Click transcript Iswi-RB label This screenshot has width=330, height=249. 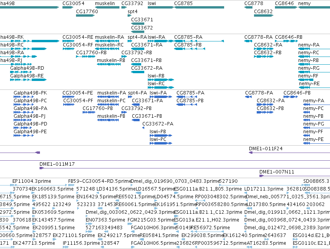tap(156, 76)
